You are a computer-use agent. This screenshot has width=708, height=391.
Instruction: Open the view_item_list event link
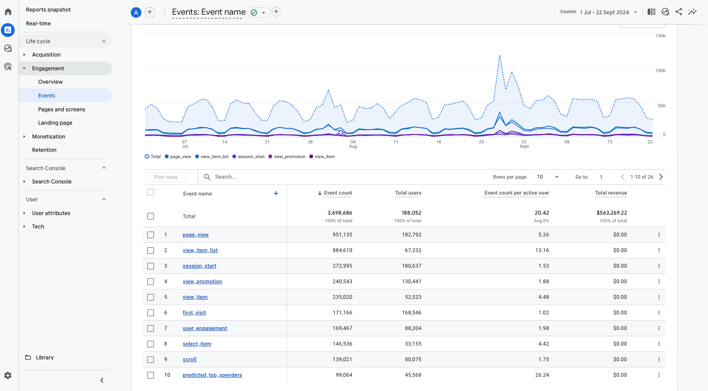pos(200,250)
